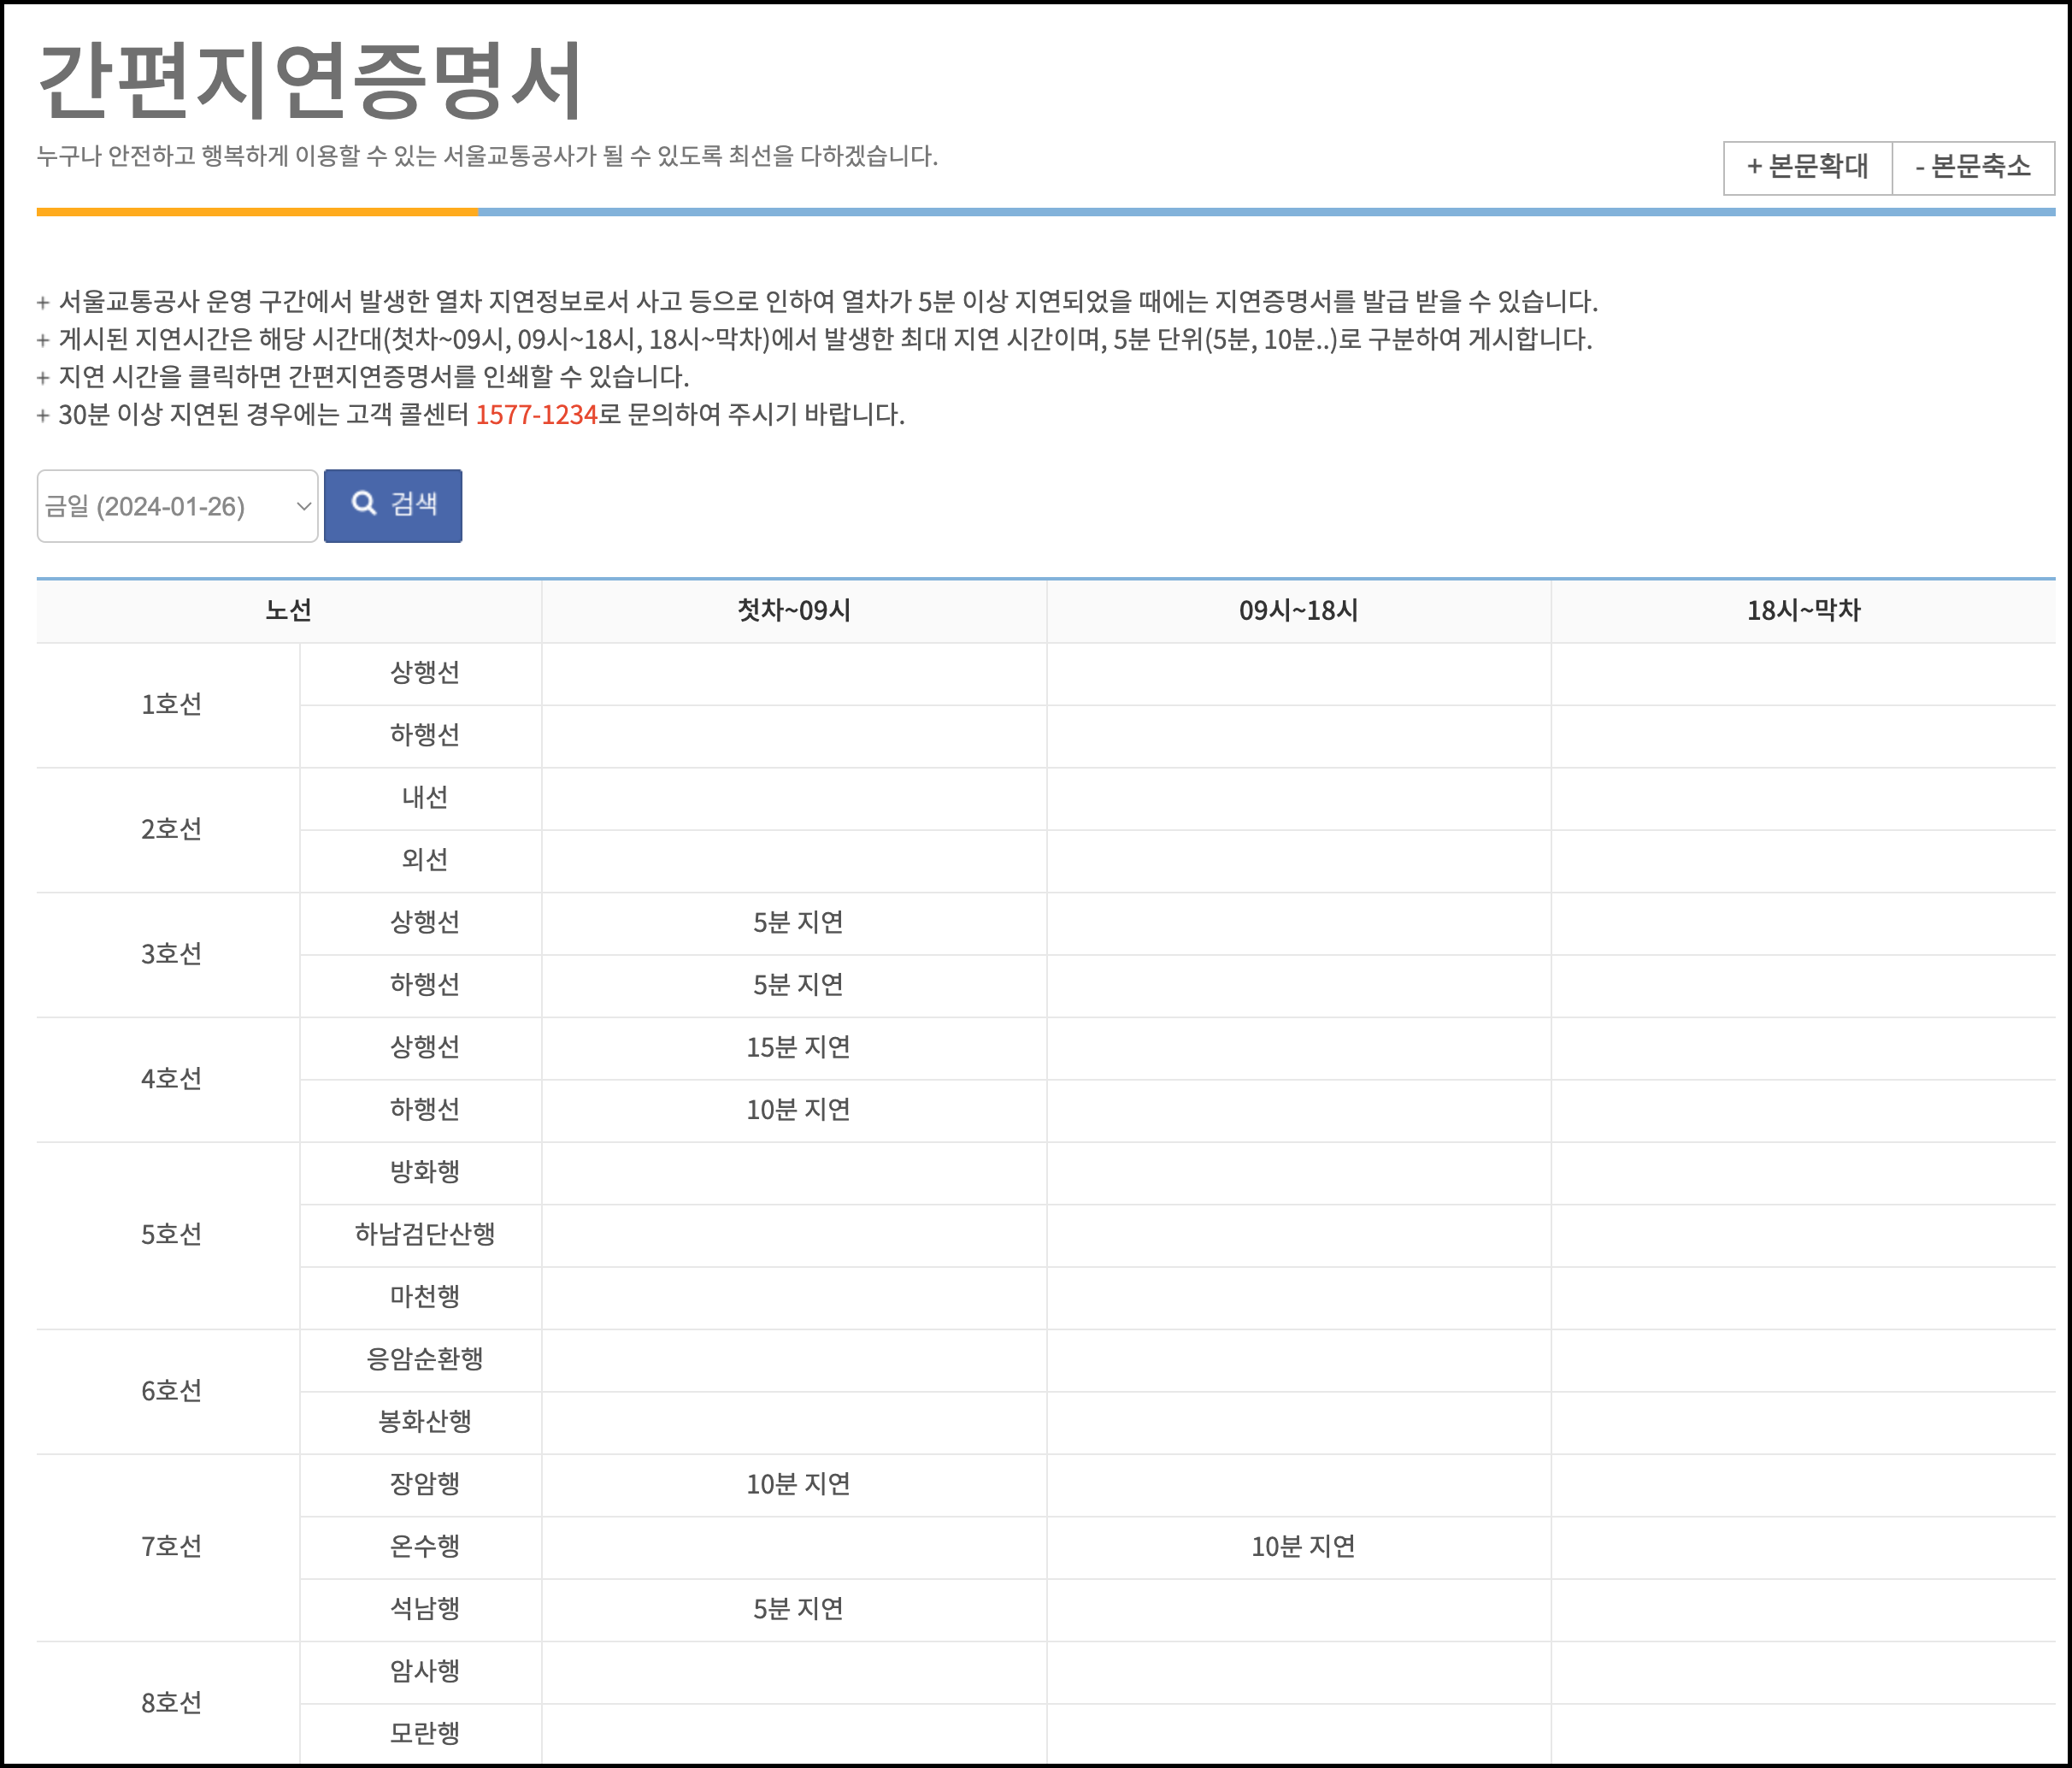This screenshot has width=2072, height=1768.
Task: Click the 18시~막차 column header
Action: point(1803,610)
